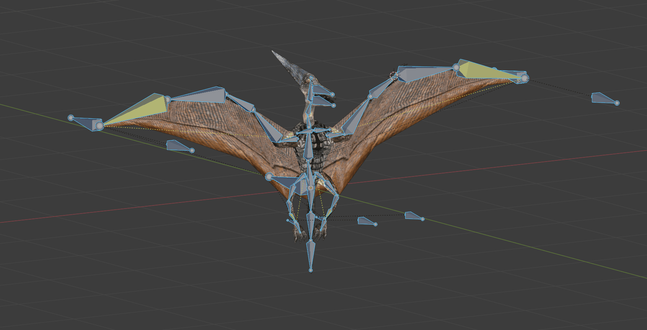Click the large joint sphere left of the hips
The image size is (647, 330).
coord(269,176)
